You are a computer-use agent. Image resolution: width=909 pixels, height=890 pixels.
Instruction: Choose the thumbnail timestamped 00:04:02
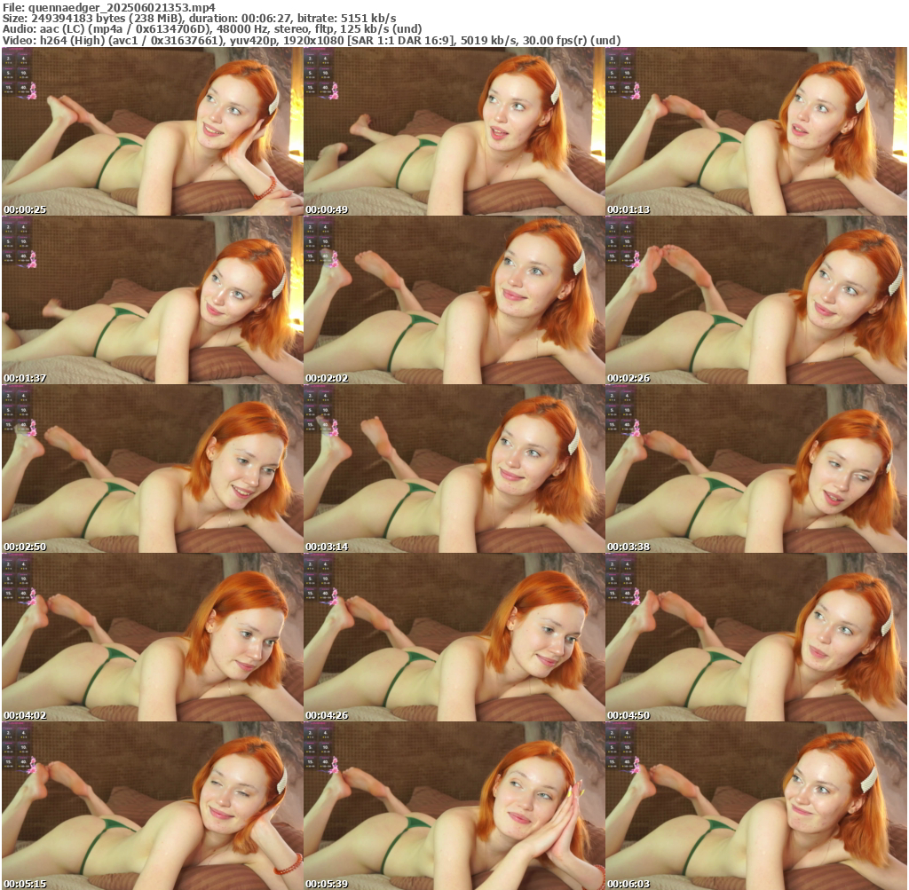pyautogui.click(x=153, y=637)
